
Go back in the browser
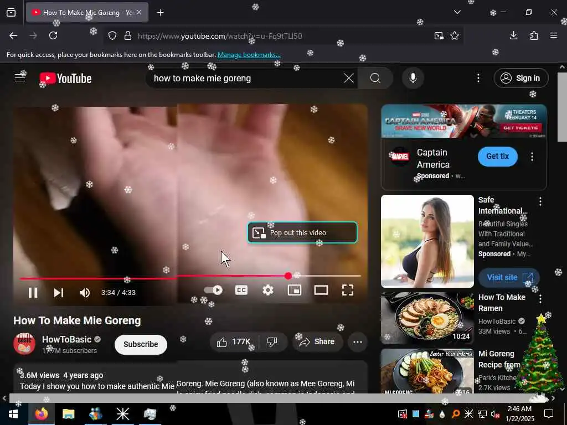pyautogui.click(x=13, y=36)
